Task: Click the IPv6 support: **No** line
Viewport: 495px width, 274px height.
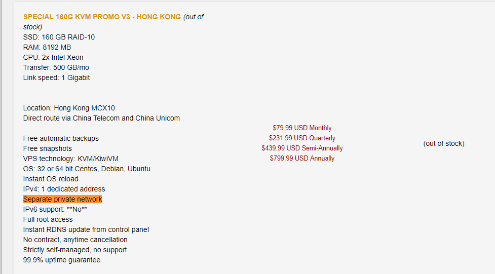Action: 55,209
